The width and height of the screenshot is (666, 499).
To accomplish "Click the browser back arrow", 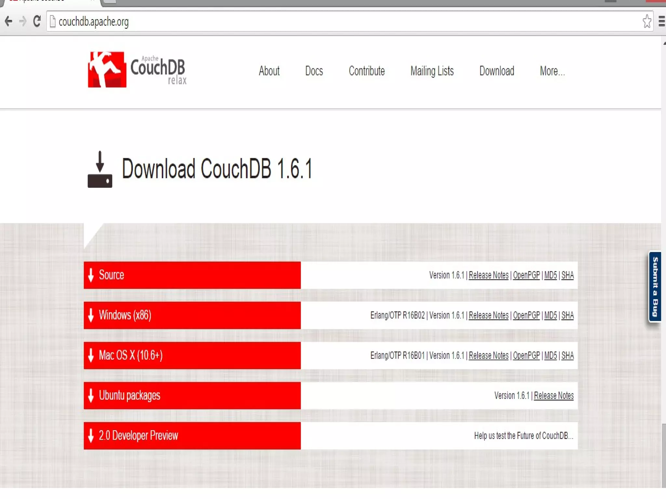I will point(8,21).
